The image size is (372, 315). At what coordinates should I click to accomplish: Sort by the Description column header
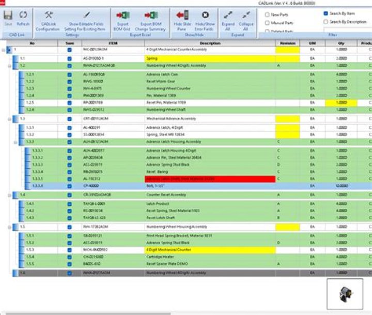(x=210, y=43)
